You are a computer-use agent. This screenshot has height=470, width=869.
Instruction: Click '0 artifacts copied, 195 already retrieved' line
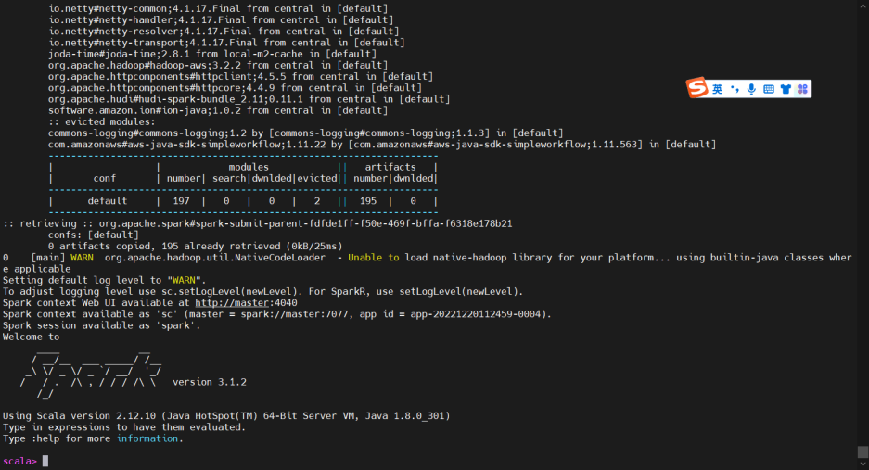195,246
